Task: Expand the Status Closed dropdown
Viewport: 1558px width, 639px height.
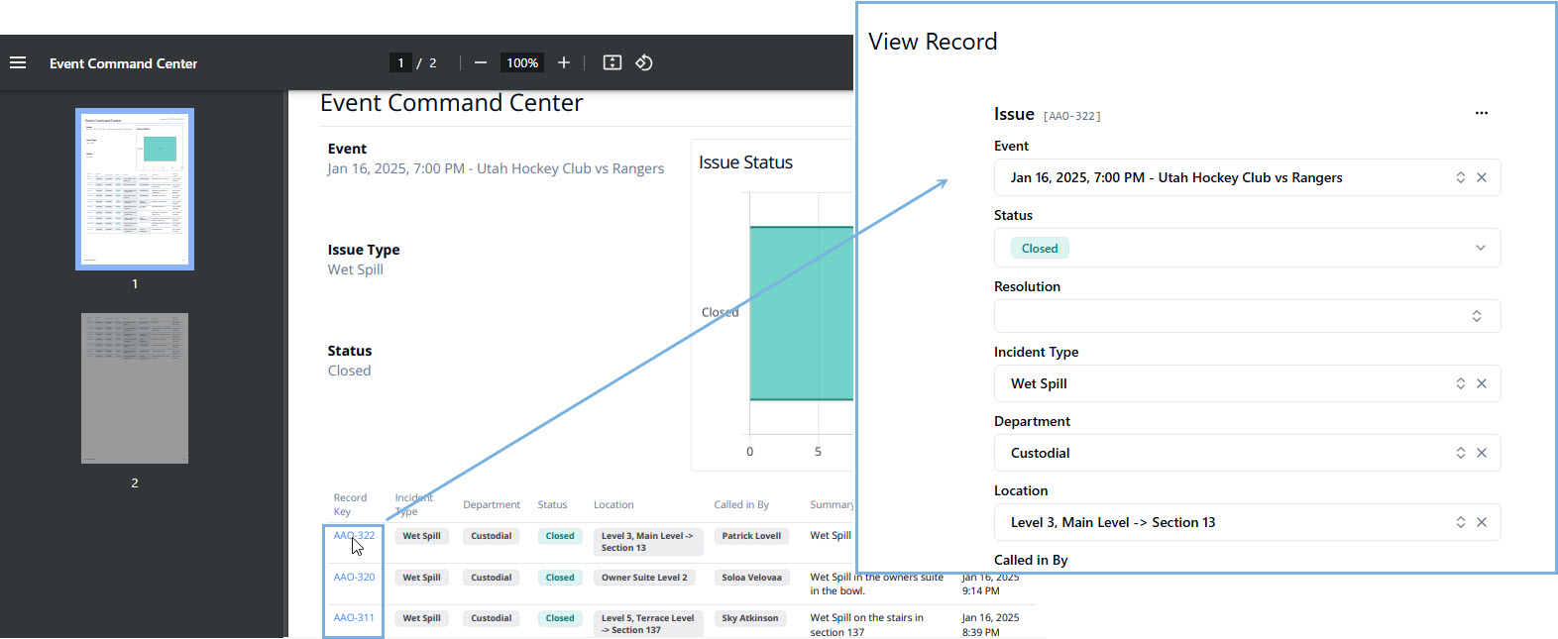Action: pyautogui.click(x=1480, y=248)
